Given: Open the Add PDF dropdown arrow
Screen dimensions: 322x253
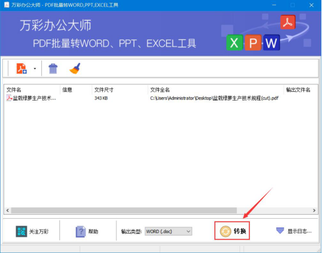Looking at the screenshot, I should coord(35,69).
